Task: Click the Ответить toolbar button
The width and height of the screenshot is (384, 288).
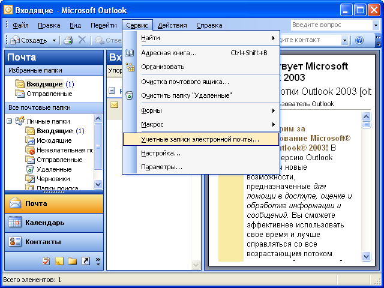Action: click(x=108, y=40)
